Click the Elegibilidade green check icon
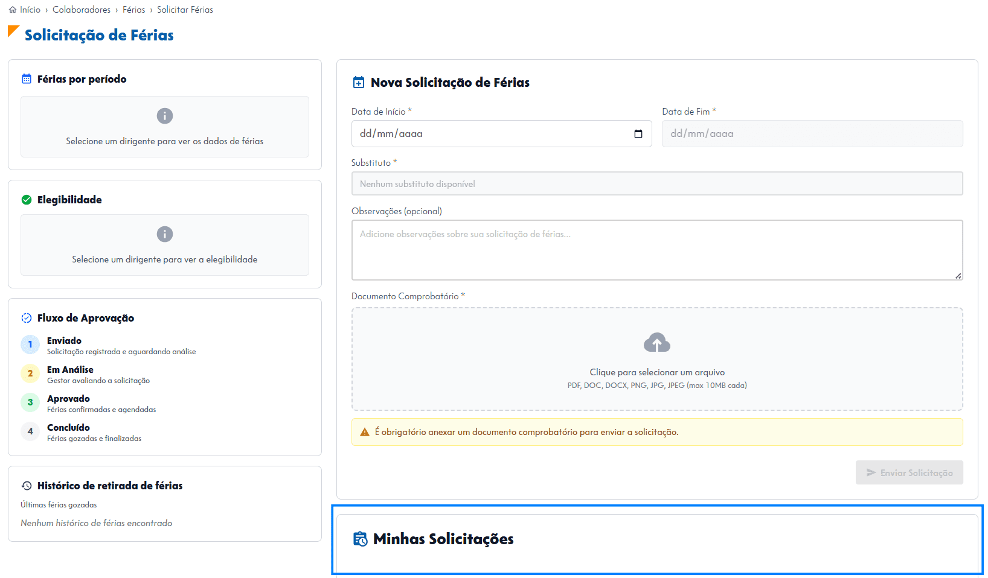The height and width of the screenshot is (578, 988). (27, 200)
